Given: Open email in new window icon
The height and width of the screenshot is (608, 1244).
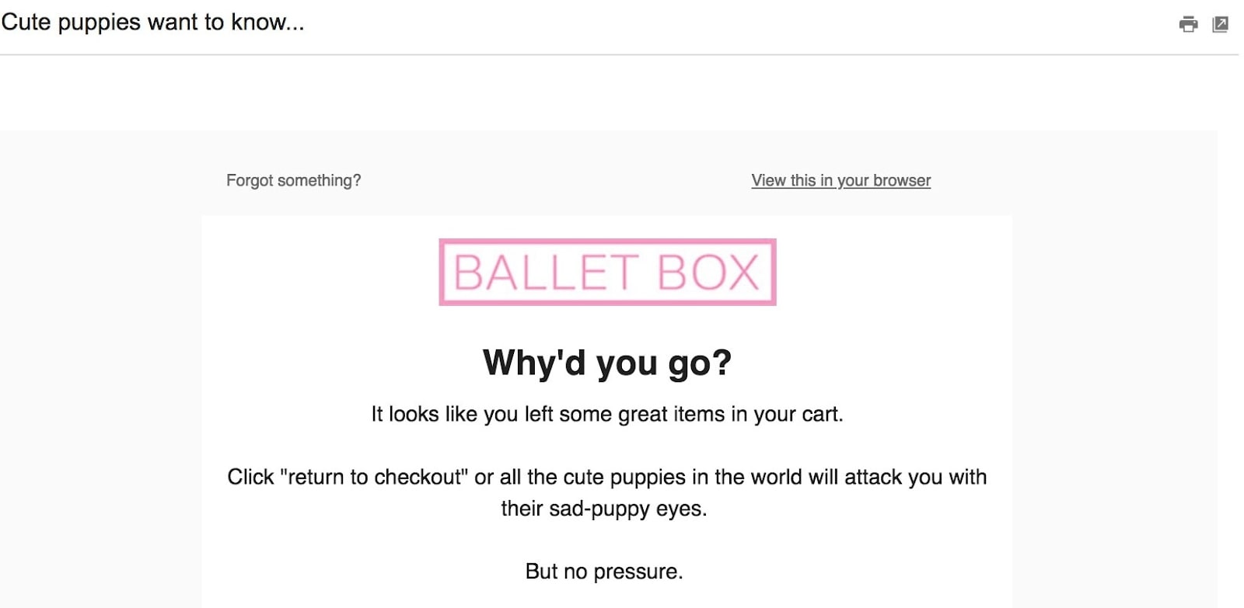Looking at the screenshot, I should coord(1221,24).
